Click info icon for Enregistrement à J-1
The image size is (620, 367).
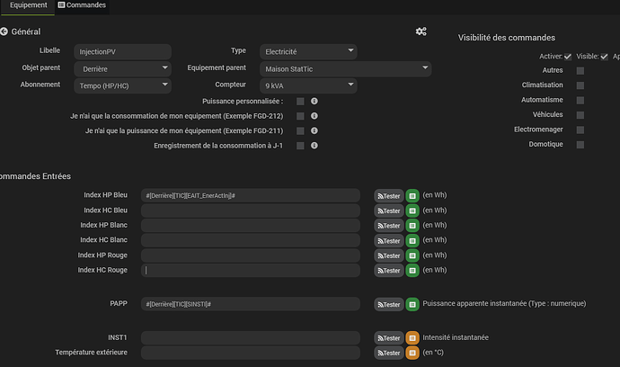click(314, 146)
